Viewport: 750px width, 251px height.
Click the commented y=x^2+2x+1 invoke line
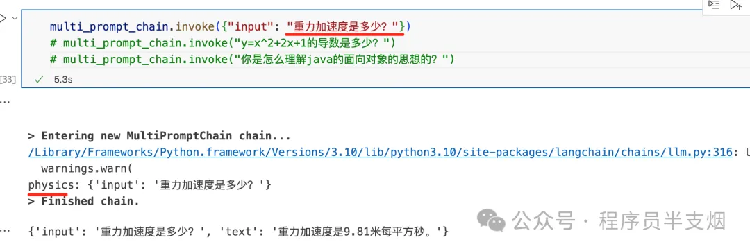[223, 43]
